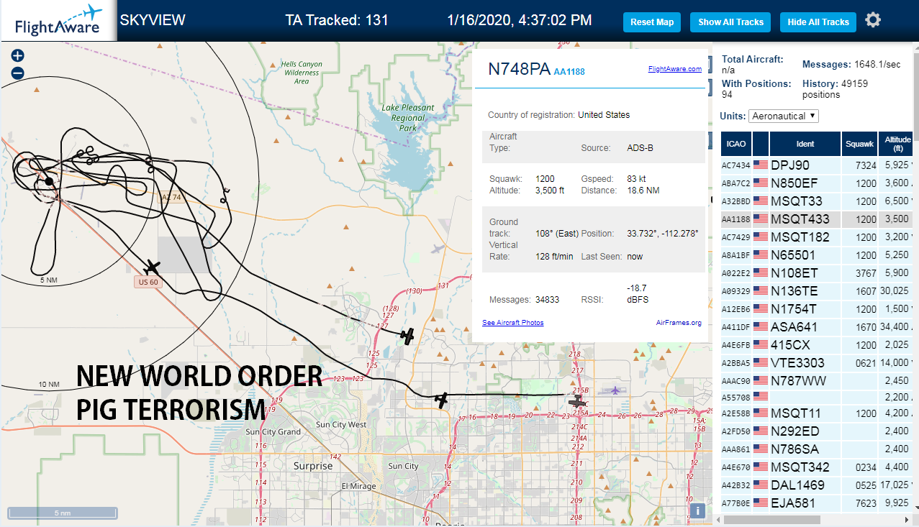The height and width of the screenshot is (527, 919).
Task: Select the N850EF aircraft row
Action: 818,183
